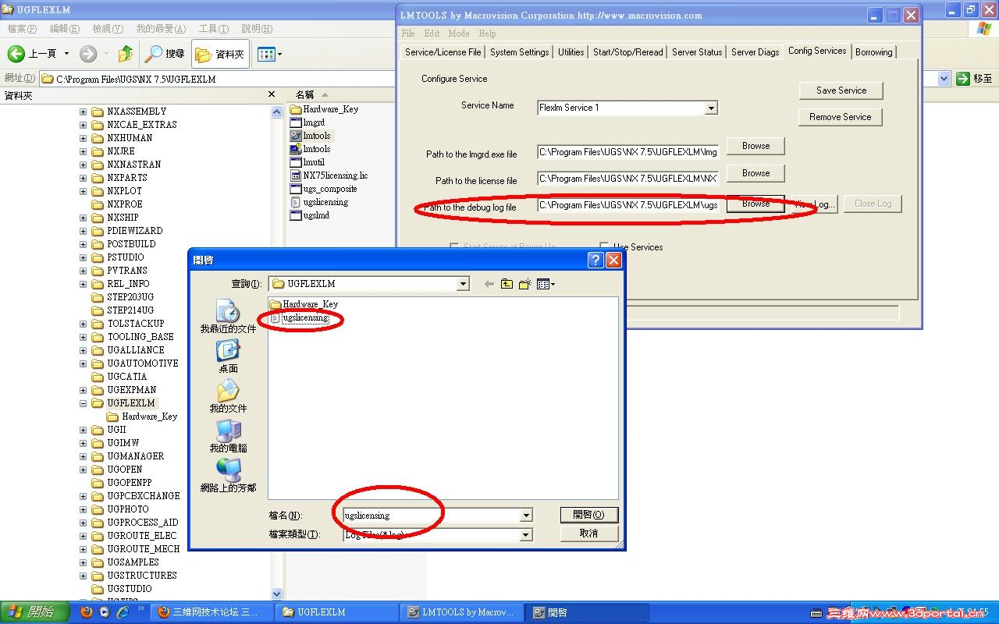Click the back arrow in 開啟 dialog toolbar

click(x=489, y=284)
